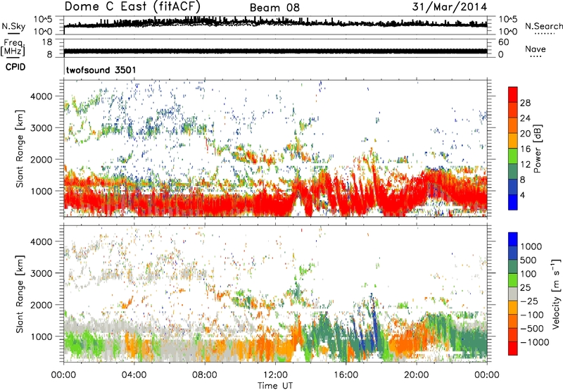Click the 'Beam 08' label
The image size is (563, 390).
274,8
